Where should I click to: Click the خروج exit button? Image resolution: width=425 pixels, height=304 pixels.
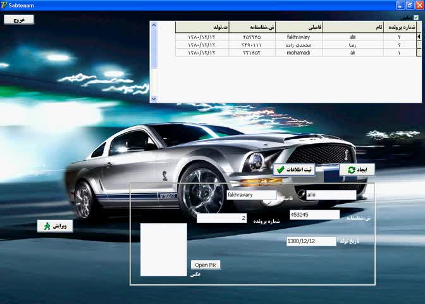[x=19, y=20]
